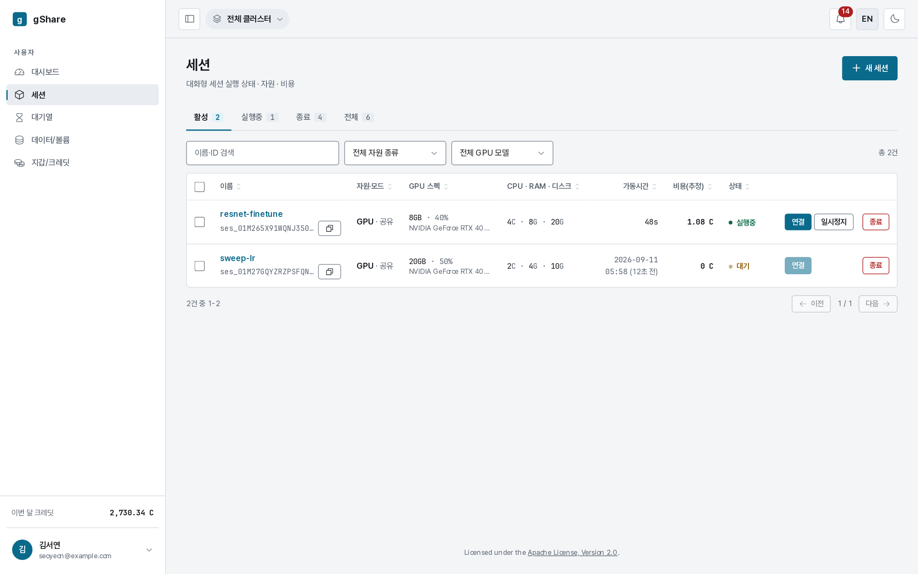Open 데이터/볼륨 in sidebar
The image size is (918, 574).
pos(82,140)
